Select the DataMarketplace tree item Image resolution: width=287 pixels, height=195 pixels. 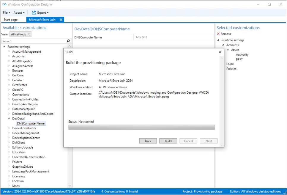click(23, 109)
